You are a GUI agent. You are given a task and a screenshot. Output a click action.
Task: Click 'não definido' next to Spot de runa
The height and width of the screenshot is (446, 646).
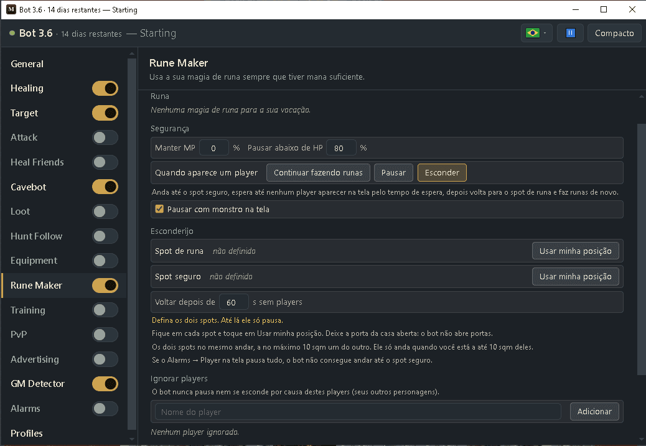point(234,251)
